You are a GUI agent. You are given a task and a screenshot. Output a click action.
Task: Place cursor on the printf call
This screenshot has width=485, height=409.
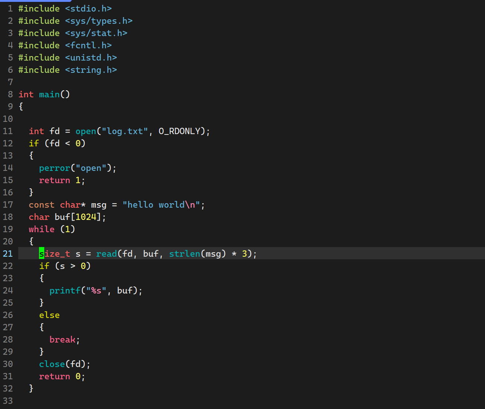coord(65,290)
